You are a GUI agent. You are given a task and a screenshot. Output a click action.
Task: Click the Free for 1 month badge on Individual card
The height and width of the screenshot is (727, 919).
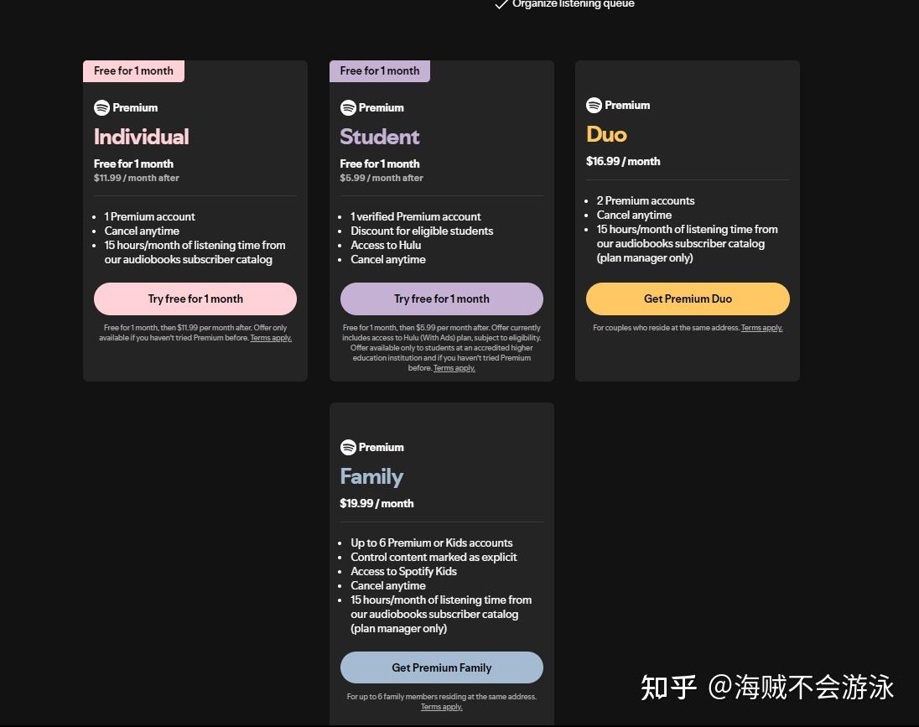pyautogui.click(x=133, y=70)
